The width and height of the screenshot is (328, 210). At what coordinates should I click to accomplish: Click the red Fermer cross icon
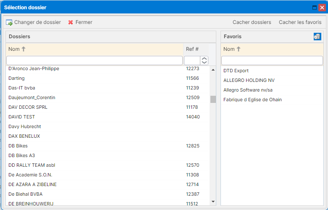(71, 22)
